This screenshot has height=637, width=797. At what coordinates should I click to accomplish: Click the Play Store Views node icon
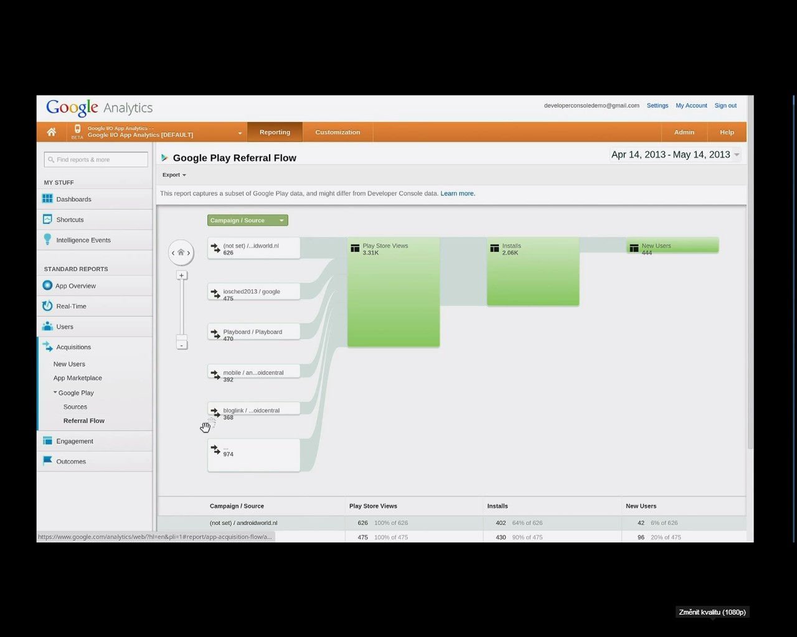pyautogui.click(x=355, y=248)
